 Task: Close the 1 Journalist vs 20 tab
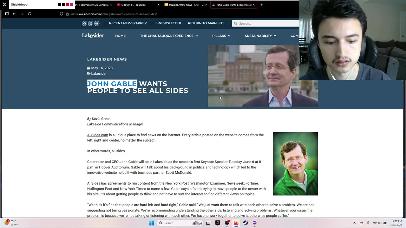[111, 5]
